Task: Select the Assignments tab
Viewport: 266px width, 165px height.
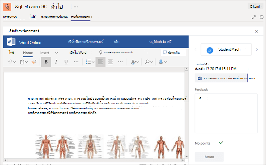Action: (x=81, y=17)
